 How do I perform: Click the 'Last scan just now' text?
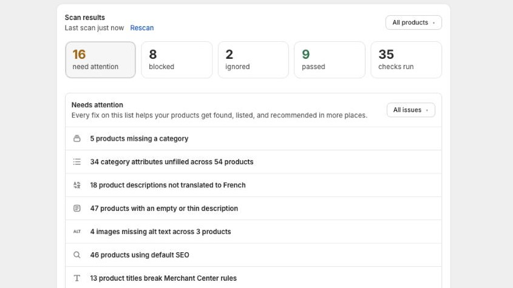[x=94, y=28]
